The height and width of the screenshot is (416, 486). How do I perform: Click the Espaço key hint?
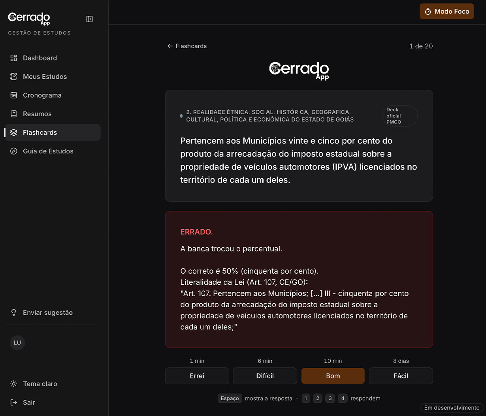coord(230,398)
